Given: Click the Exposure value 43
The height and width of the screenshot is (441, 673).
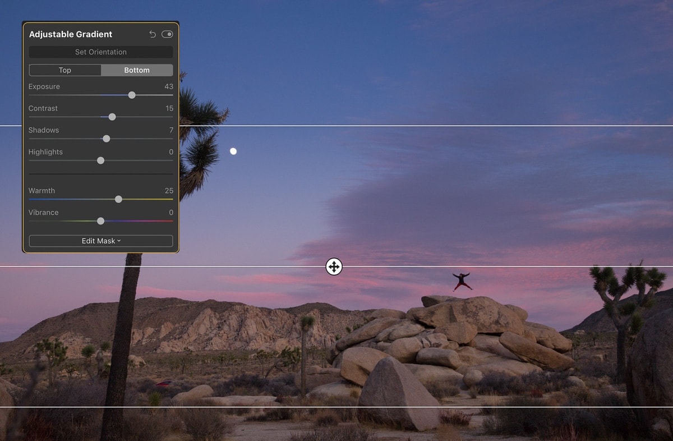Looking at the screenshot, I should pyautogui.click(x=169, y=86).
